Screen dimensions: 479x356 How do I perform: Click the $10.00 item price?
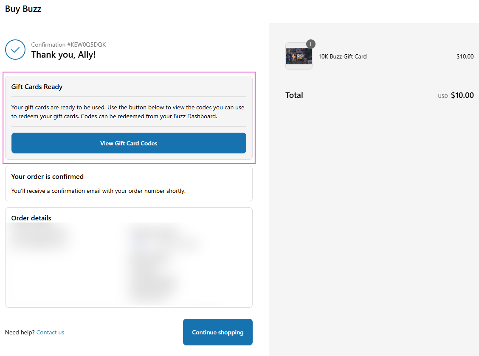tap(465, 56)
